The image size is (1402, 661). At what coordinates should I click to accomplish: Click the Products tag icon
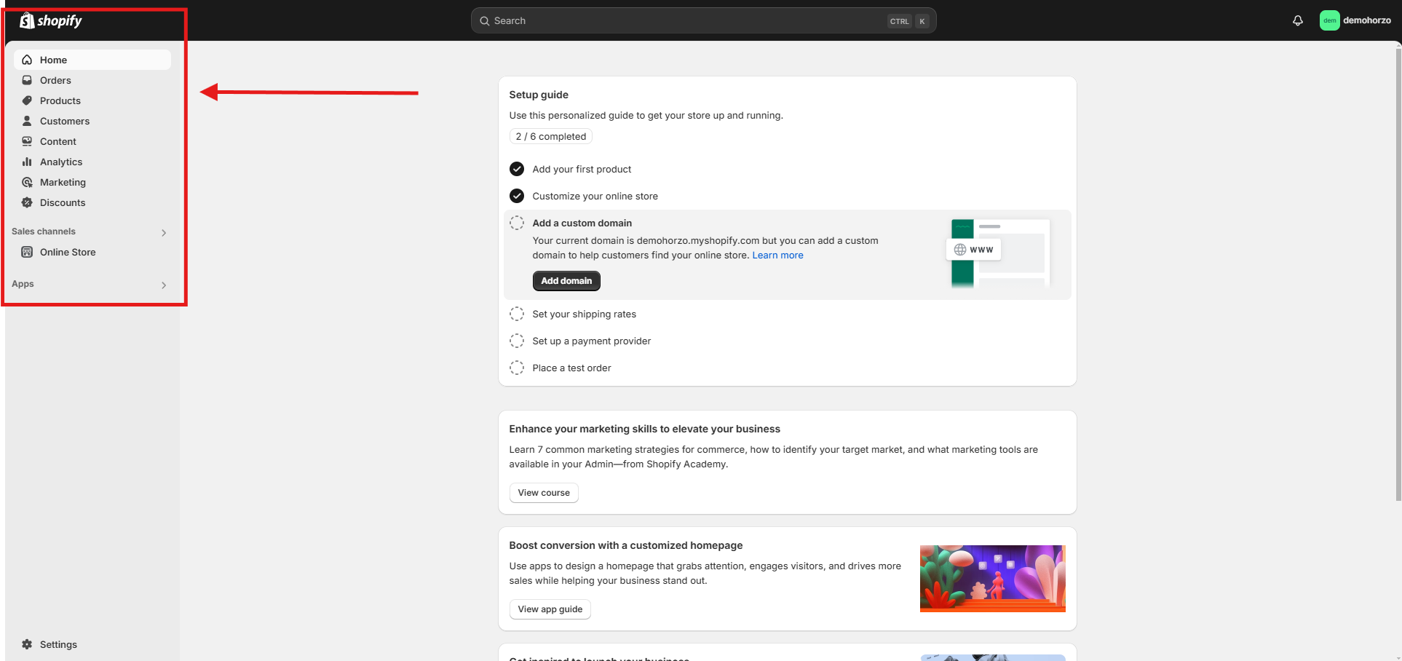27,100
